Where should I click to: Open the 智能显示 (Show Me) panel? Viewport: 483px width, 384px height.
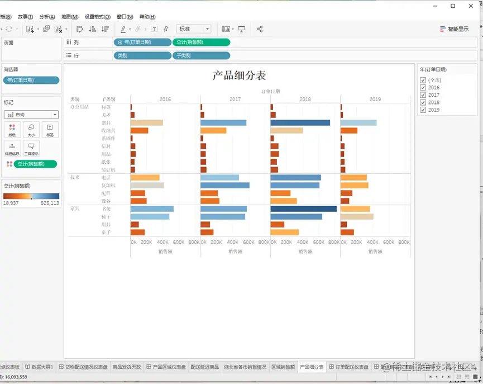[x=455, y=29]
